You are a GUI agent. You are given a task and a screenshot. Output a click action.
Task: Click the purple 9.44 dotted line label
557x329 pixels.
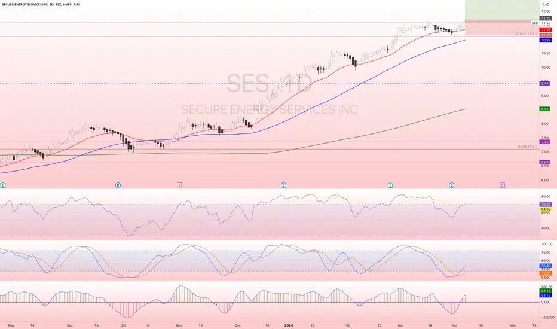[545, 83]
